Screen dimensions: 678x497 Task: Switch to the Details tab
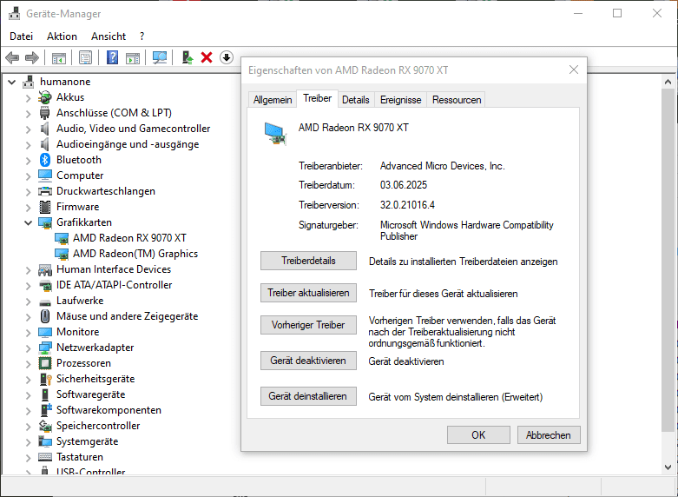pos(355,100)
